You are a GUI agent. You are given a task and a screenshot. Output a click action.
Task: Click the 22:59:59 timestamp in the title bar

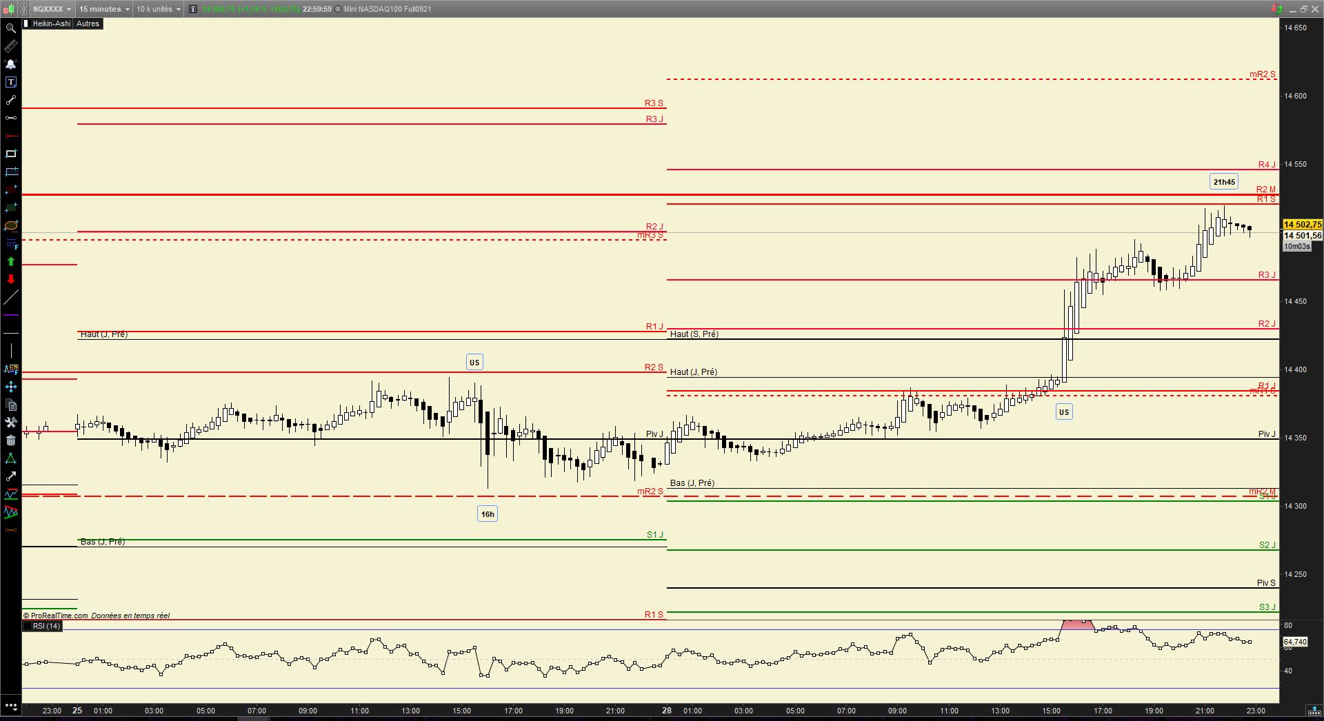(317, 9)
